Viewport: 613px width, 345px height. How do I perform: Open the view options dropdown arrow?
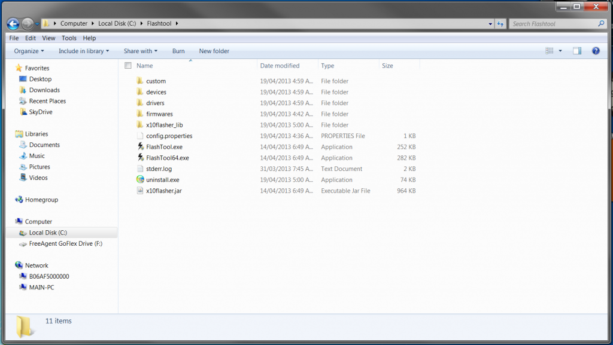coord(560,51)
